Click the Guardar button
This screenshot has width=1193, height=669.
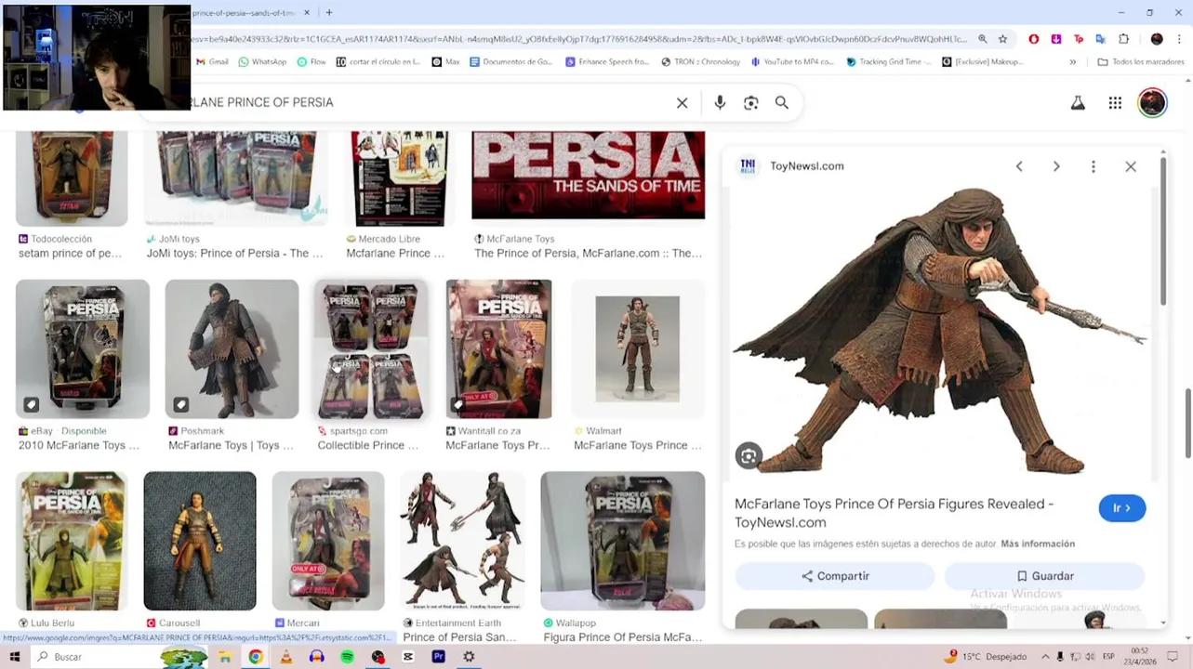click(x=1044, y=576)
